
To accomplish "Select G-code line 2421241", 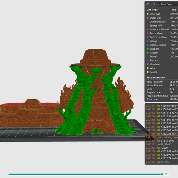I will point(162,106).
